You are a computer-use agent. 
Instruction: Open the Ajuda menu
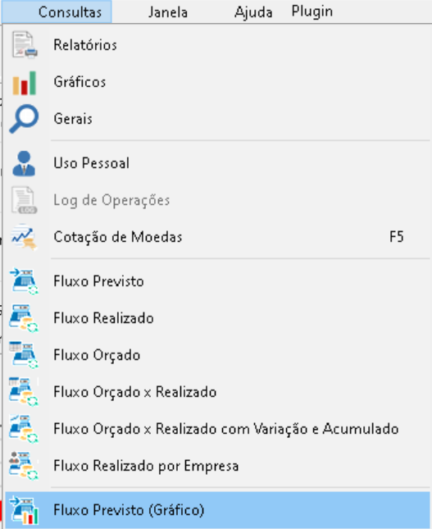pyautogui.click(x=253, y=12)
